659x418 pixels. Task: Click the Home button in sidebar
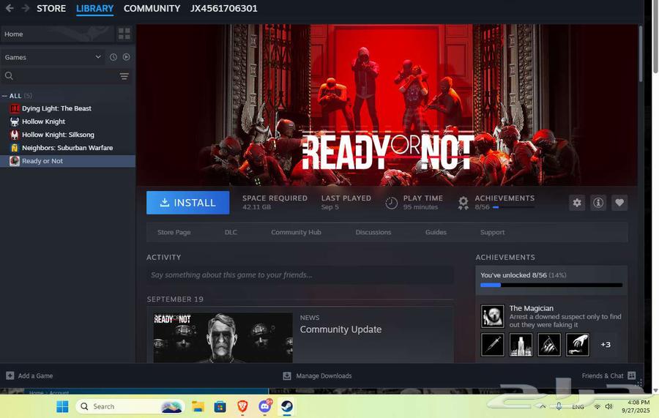[58, 34]
